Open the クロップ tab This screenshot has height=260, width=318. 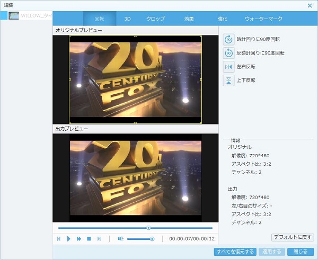(x=155, y=19)
